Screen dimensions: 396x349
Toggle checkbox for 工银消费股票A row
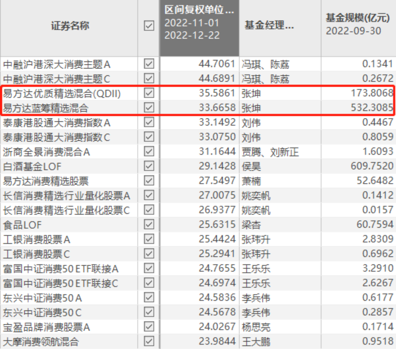(x=149, y=239)
